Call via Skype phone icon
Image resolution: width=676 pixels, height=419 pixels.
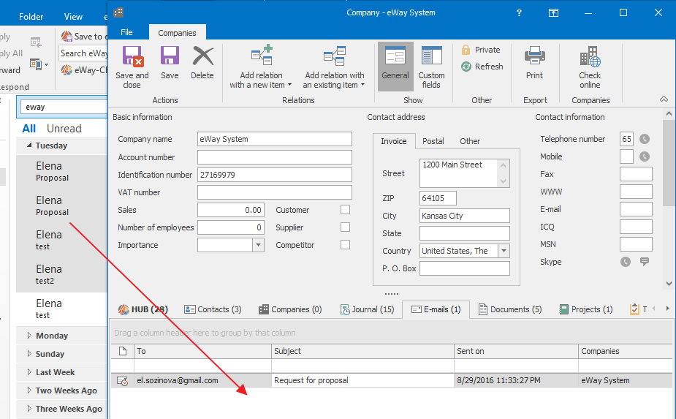coord(625,262)
